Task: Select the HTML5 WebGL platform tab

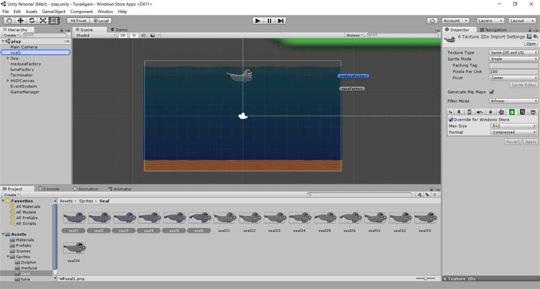Action: point(522,112)
